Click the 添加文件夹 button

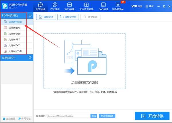coord(68,17)
